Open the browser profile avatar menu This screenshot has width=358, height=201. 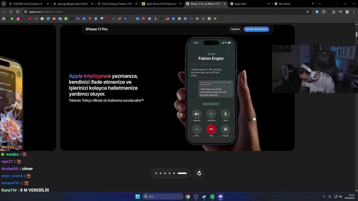pos(347,12)
